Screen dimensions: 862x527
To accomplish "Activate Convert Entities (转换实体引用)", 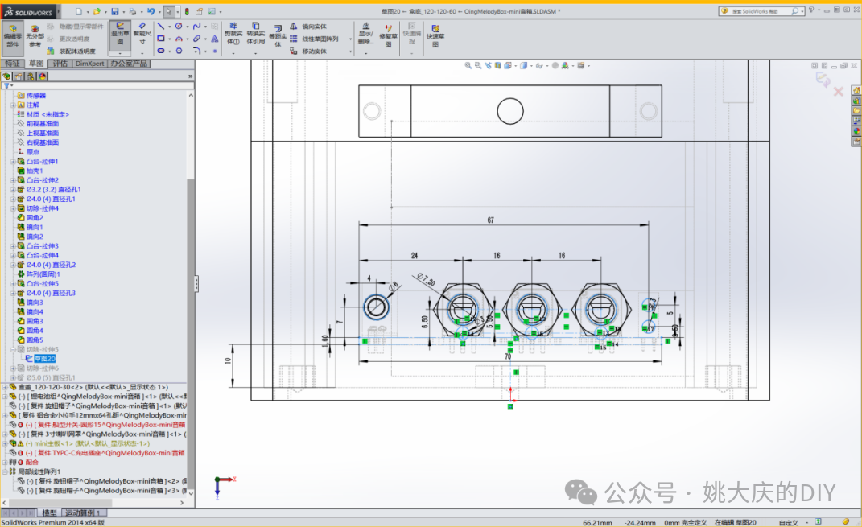I will (x=255, y=34).
